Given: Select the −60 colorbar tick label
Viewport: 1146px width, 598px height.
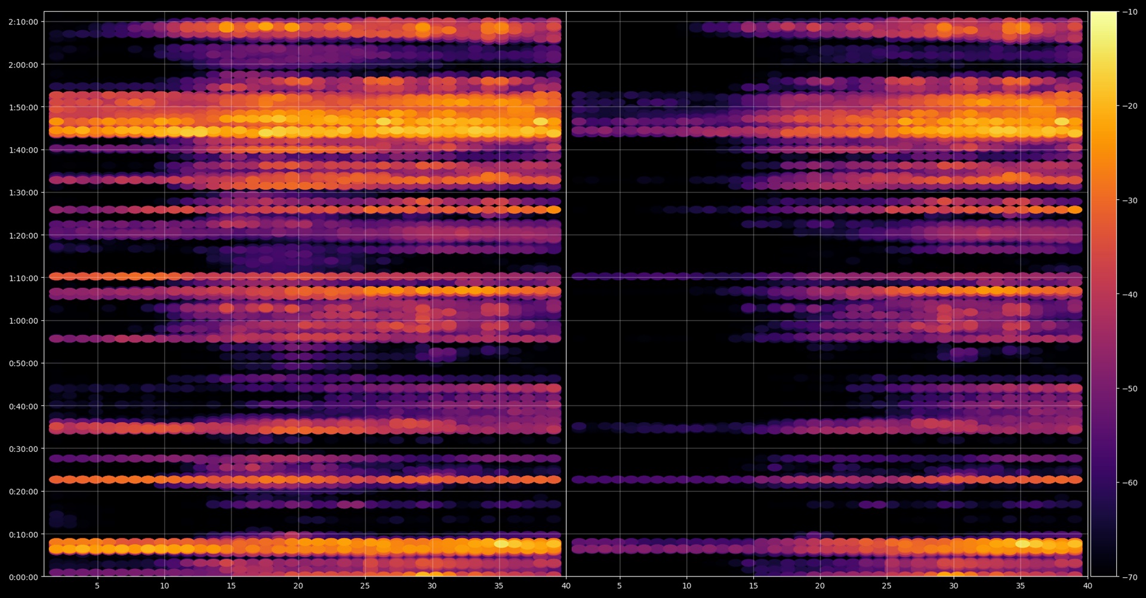Looking at the screenshot, I should (x=1130, y=483).
